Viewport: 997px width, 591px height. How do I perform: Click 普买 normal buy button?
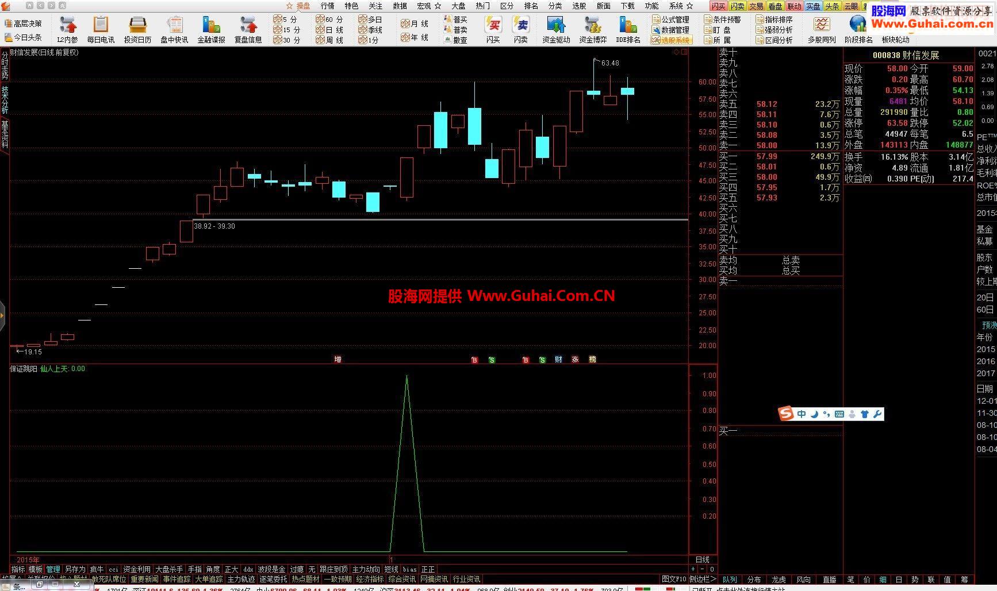456,20
